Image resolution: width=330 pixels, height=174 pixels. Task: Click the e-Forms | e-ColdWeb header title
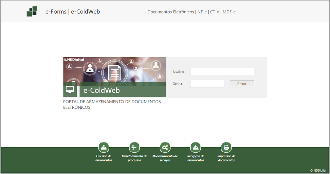click(73, 12)
